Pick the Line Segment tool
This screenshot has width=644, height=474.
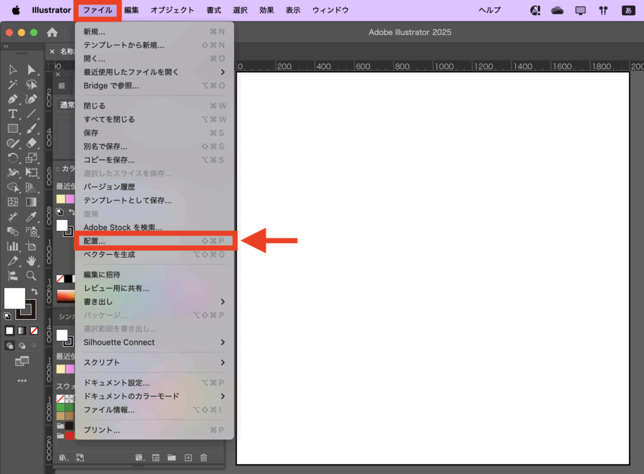31,114
